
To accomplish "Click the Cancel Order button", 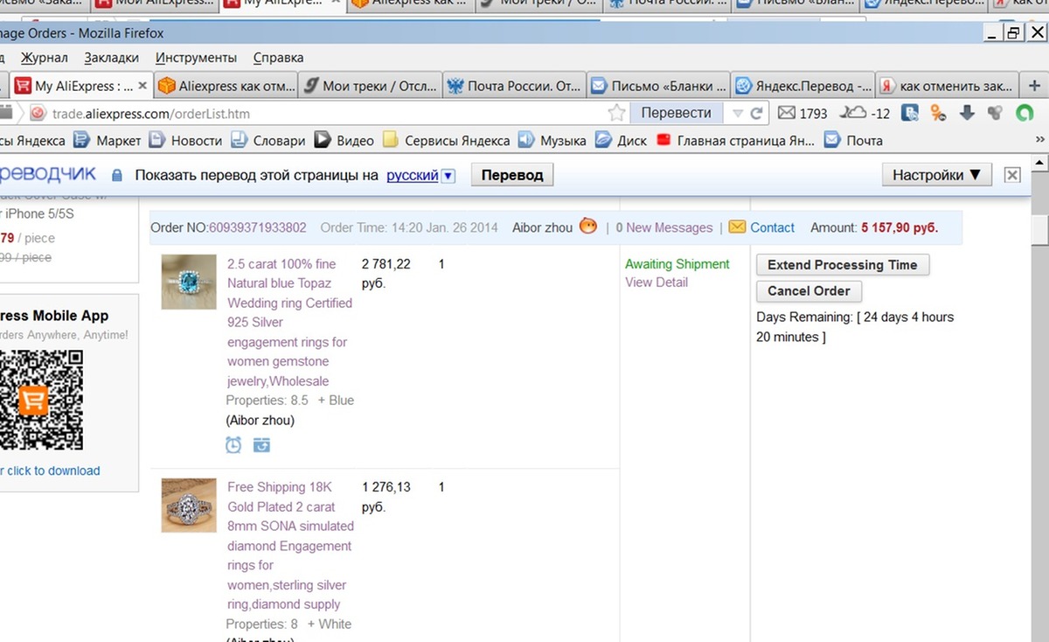I will click(809, 291).
